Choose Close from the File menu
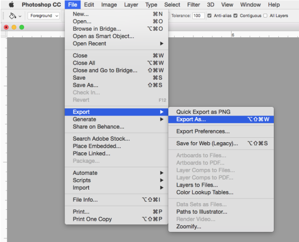The width and height of the screenshot is (299, 242). pyautogui.click(x=116, y=55)
